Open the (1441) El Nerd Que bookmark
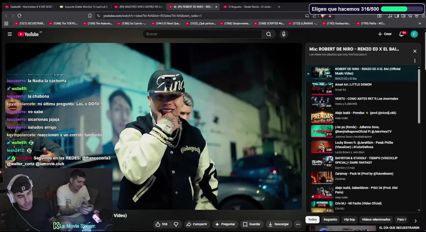Screen dimensions: 426x232 (x=166, y=24)
